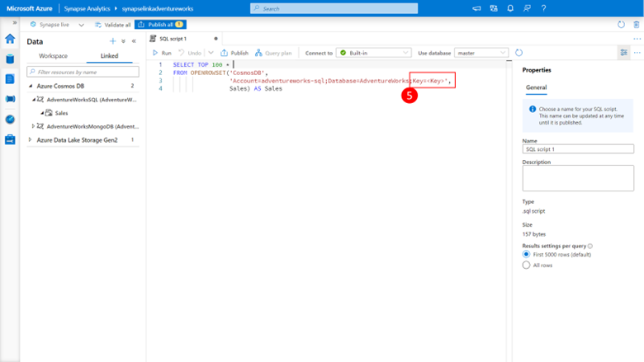Collapse the AdventureWorksSQL node
644x362 pixels.
click(x=34, y=99)
